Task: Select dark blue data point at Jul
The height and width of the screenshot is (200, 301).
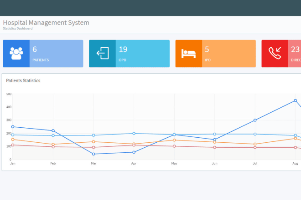Action: 255,120
